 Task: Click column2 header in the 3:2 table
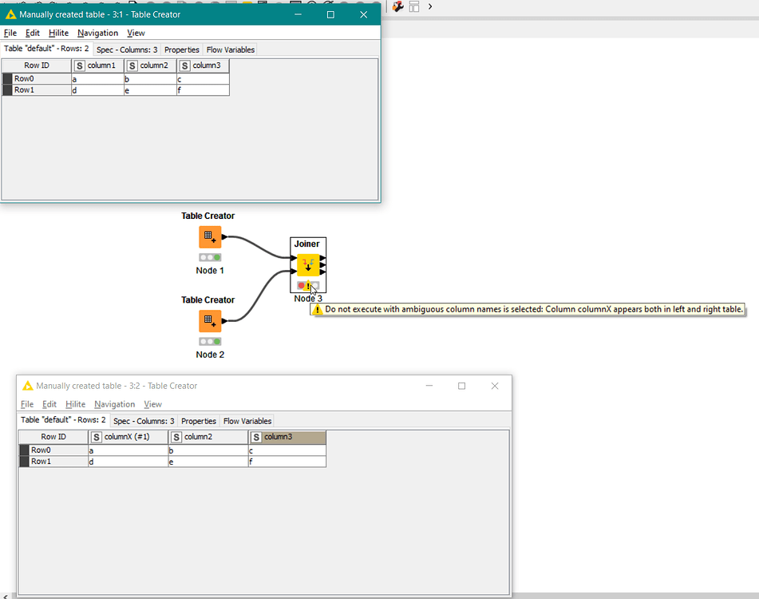pyautogui.click(x=208, y=437)
